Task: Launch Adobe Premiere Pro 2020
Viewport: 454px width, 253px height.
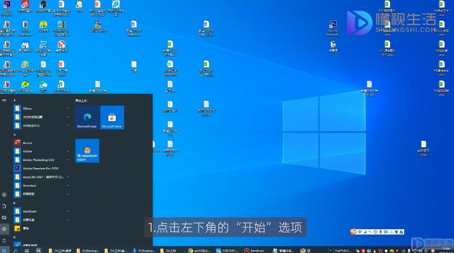Action: (41, 168)
